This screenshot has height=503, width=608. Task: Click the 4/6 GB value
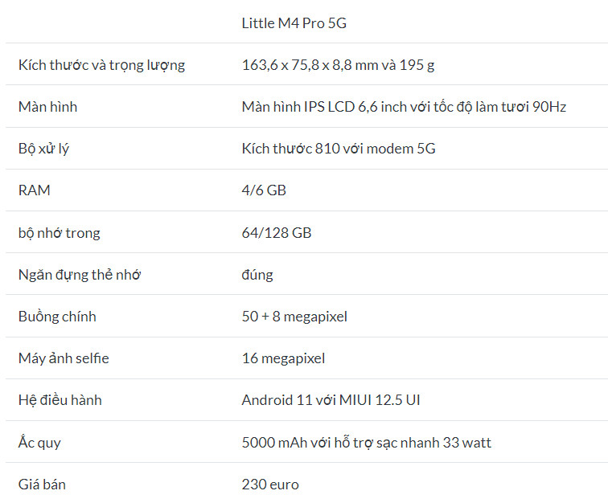tap(264, 190)
